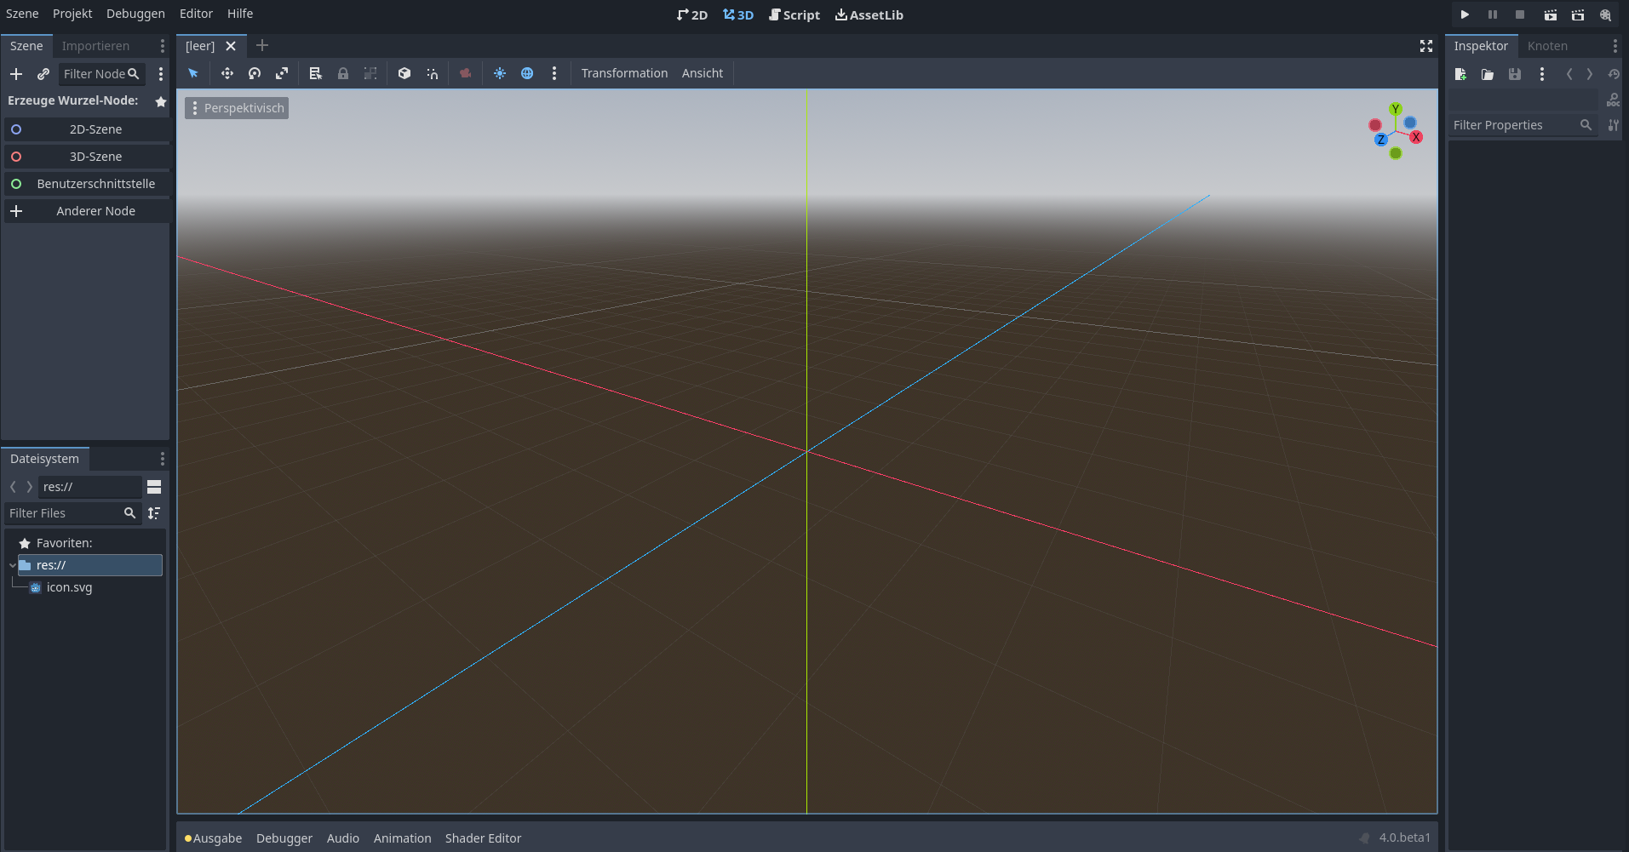Open the Perspektivisch view dropdown
The height and width of the screenshot is (852, 1629).
click(x=236, y=107)
